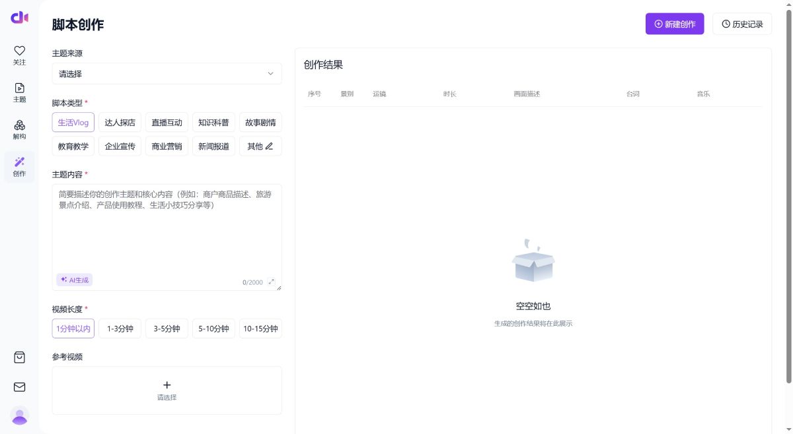This screenshot has width=793, height=434.
Task: Click the user avatar at bottom left
Action: (19, 416)
